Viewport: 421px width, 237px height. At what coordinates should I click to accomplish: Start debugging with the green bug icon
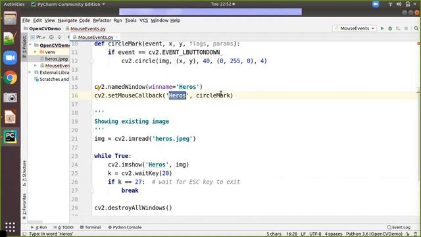point(390,28)
